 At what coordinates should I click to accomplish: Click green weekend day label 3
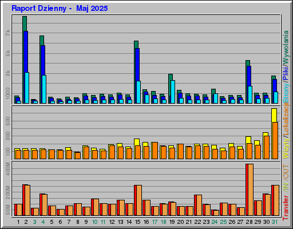point(34,222)
